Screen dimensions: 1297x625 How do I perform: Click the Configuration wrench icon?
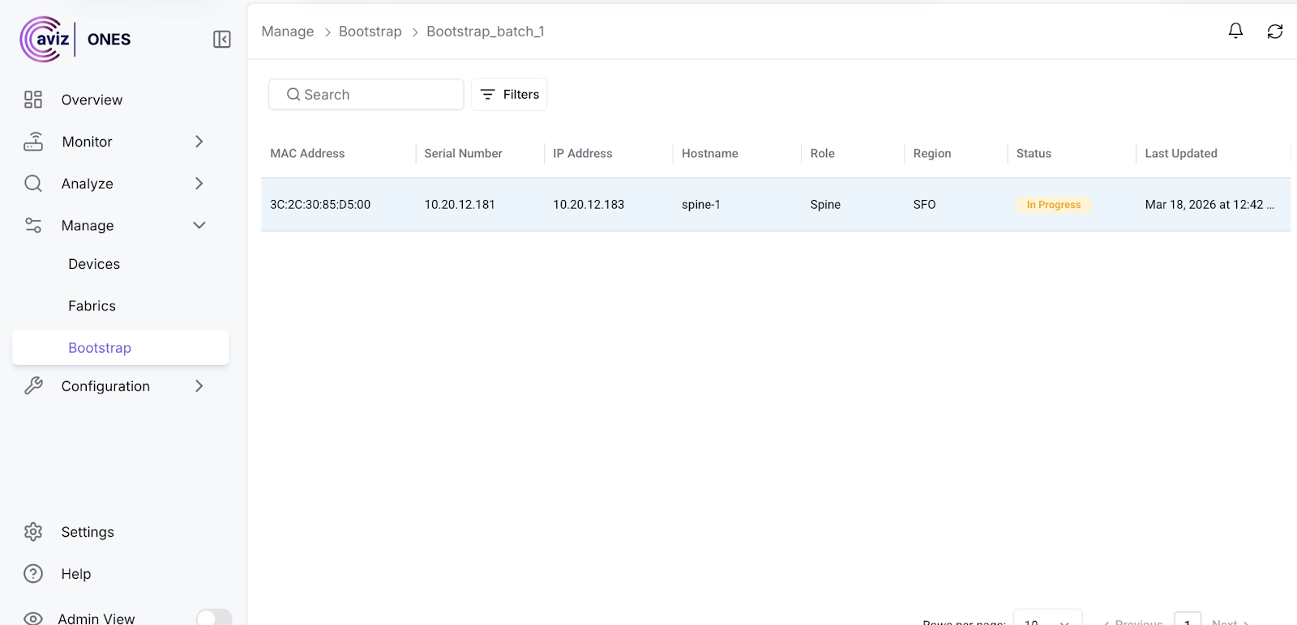(33, 386)
